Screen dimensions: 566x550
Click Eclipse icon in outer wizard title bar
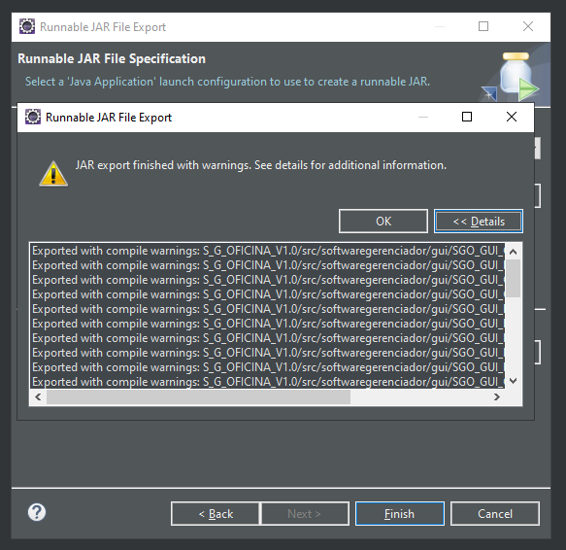[x=27, y=26]
